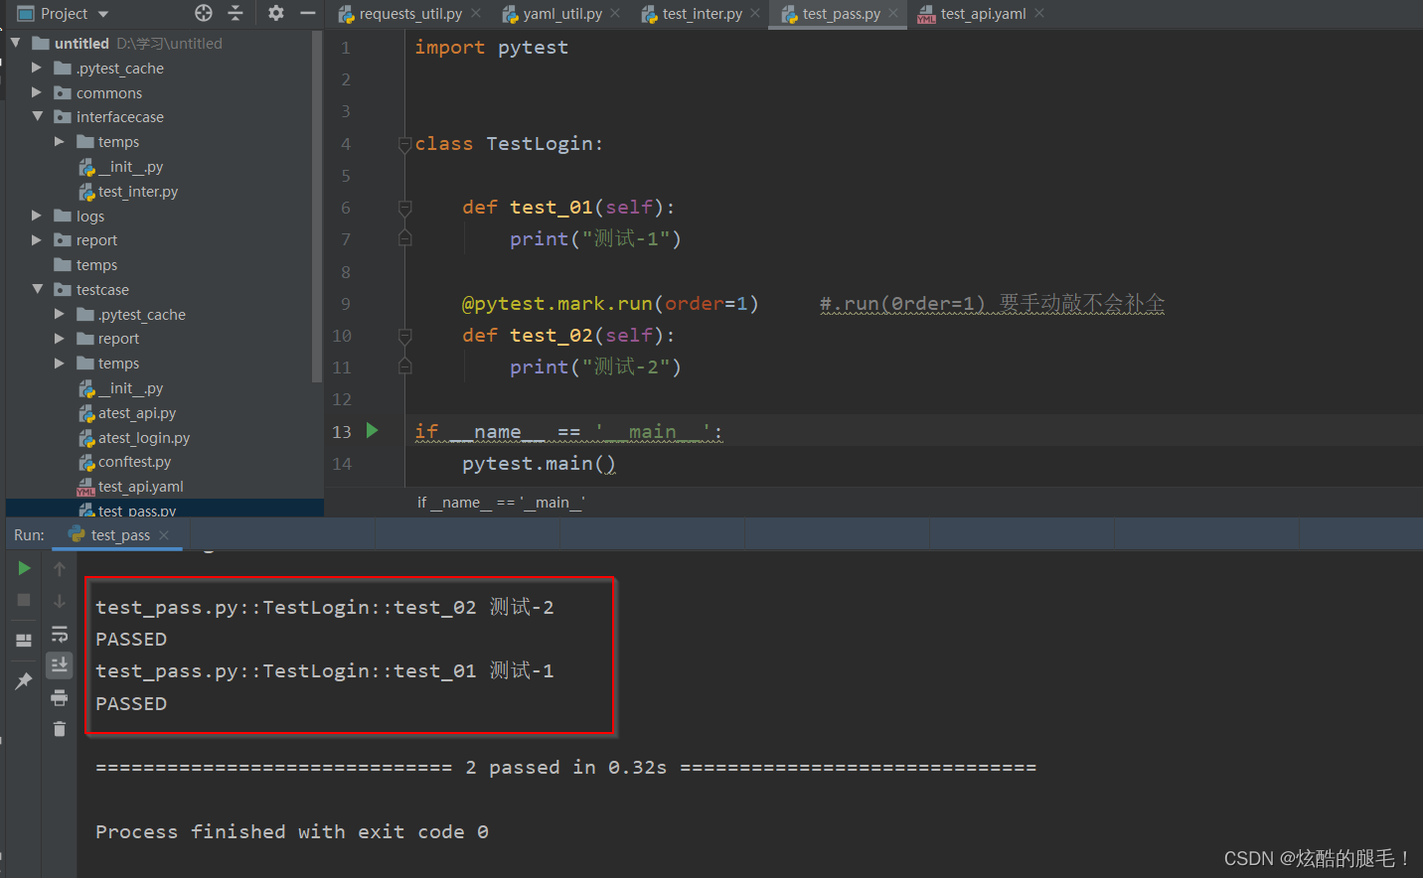Viewport: 1423px width, 878px height.
Task: Expand the commons folder
Action: pos(37,92)
